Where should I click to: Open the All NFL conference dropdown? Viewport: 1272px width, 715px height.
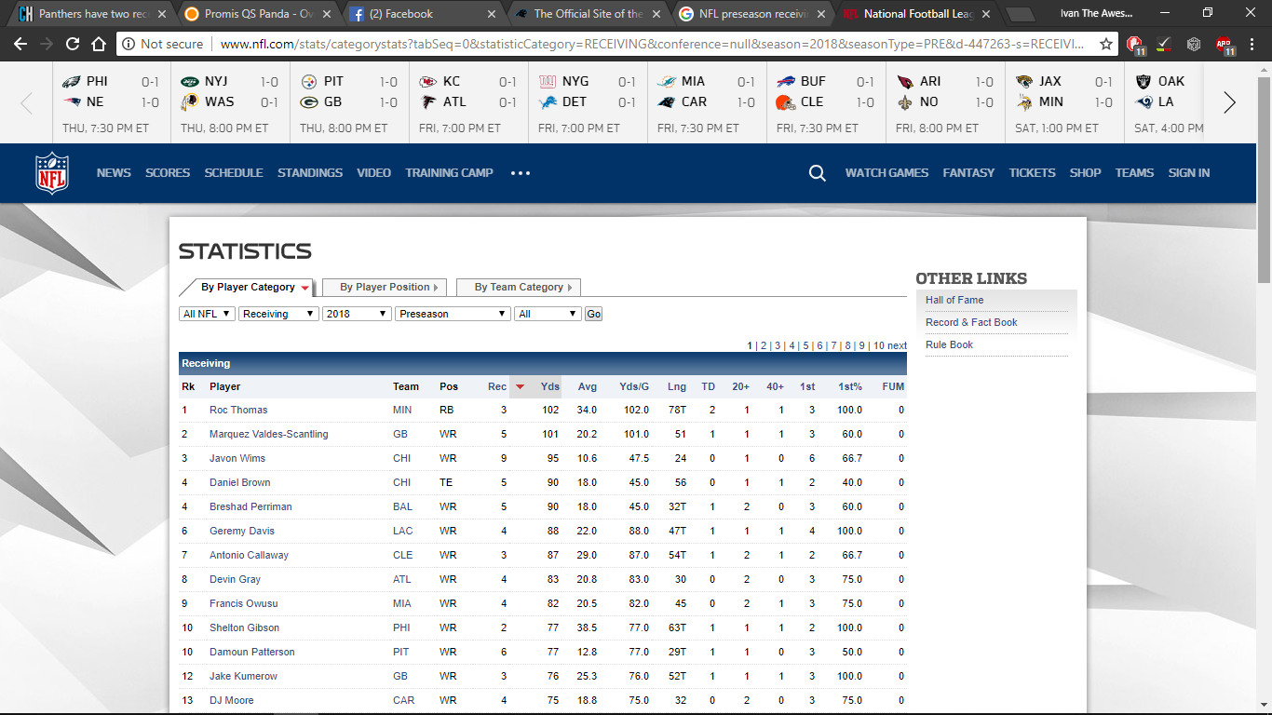207,314
